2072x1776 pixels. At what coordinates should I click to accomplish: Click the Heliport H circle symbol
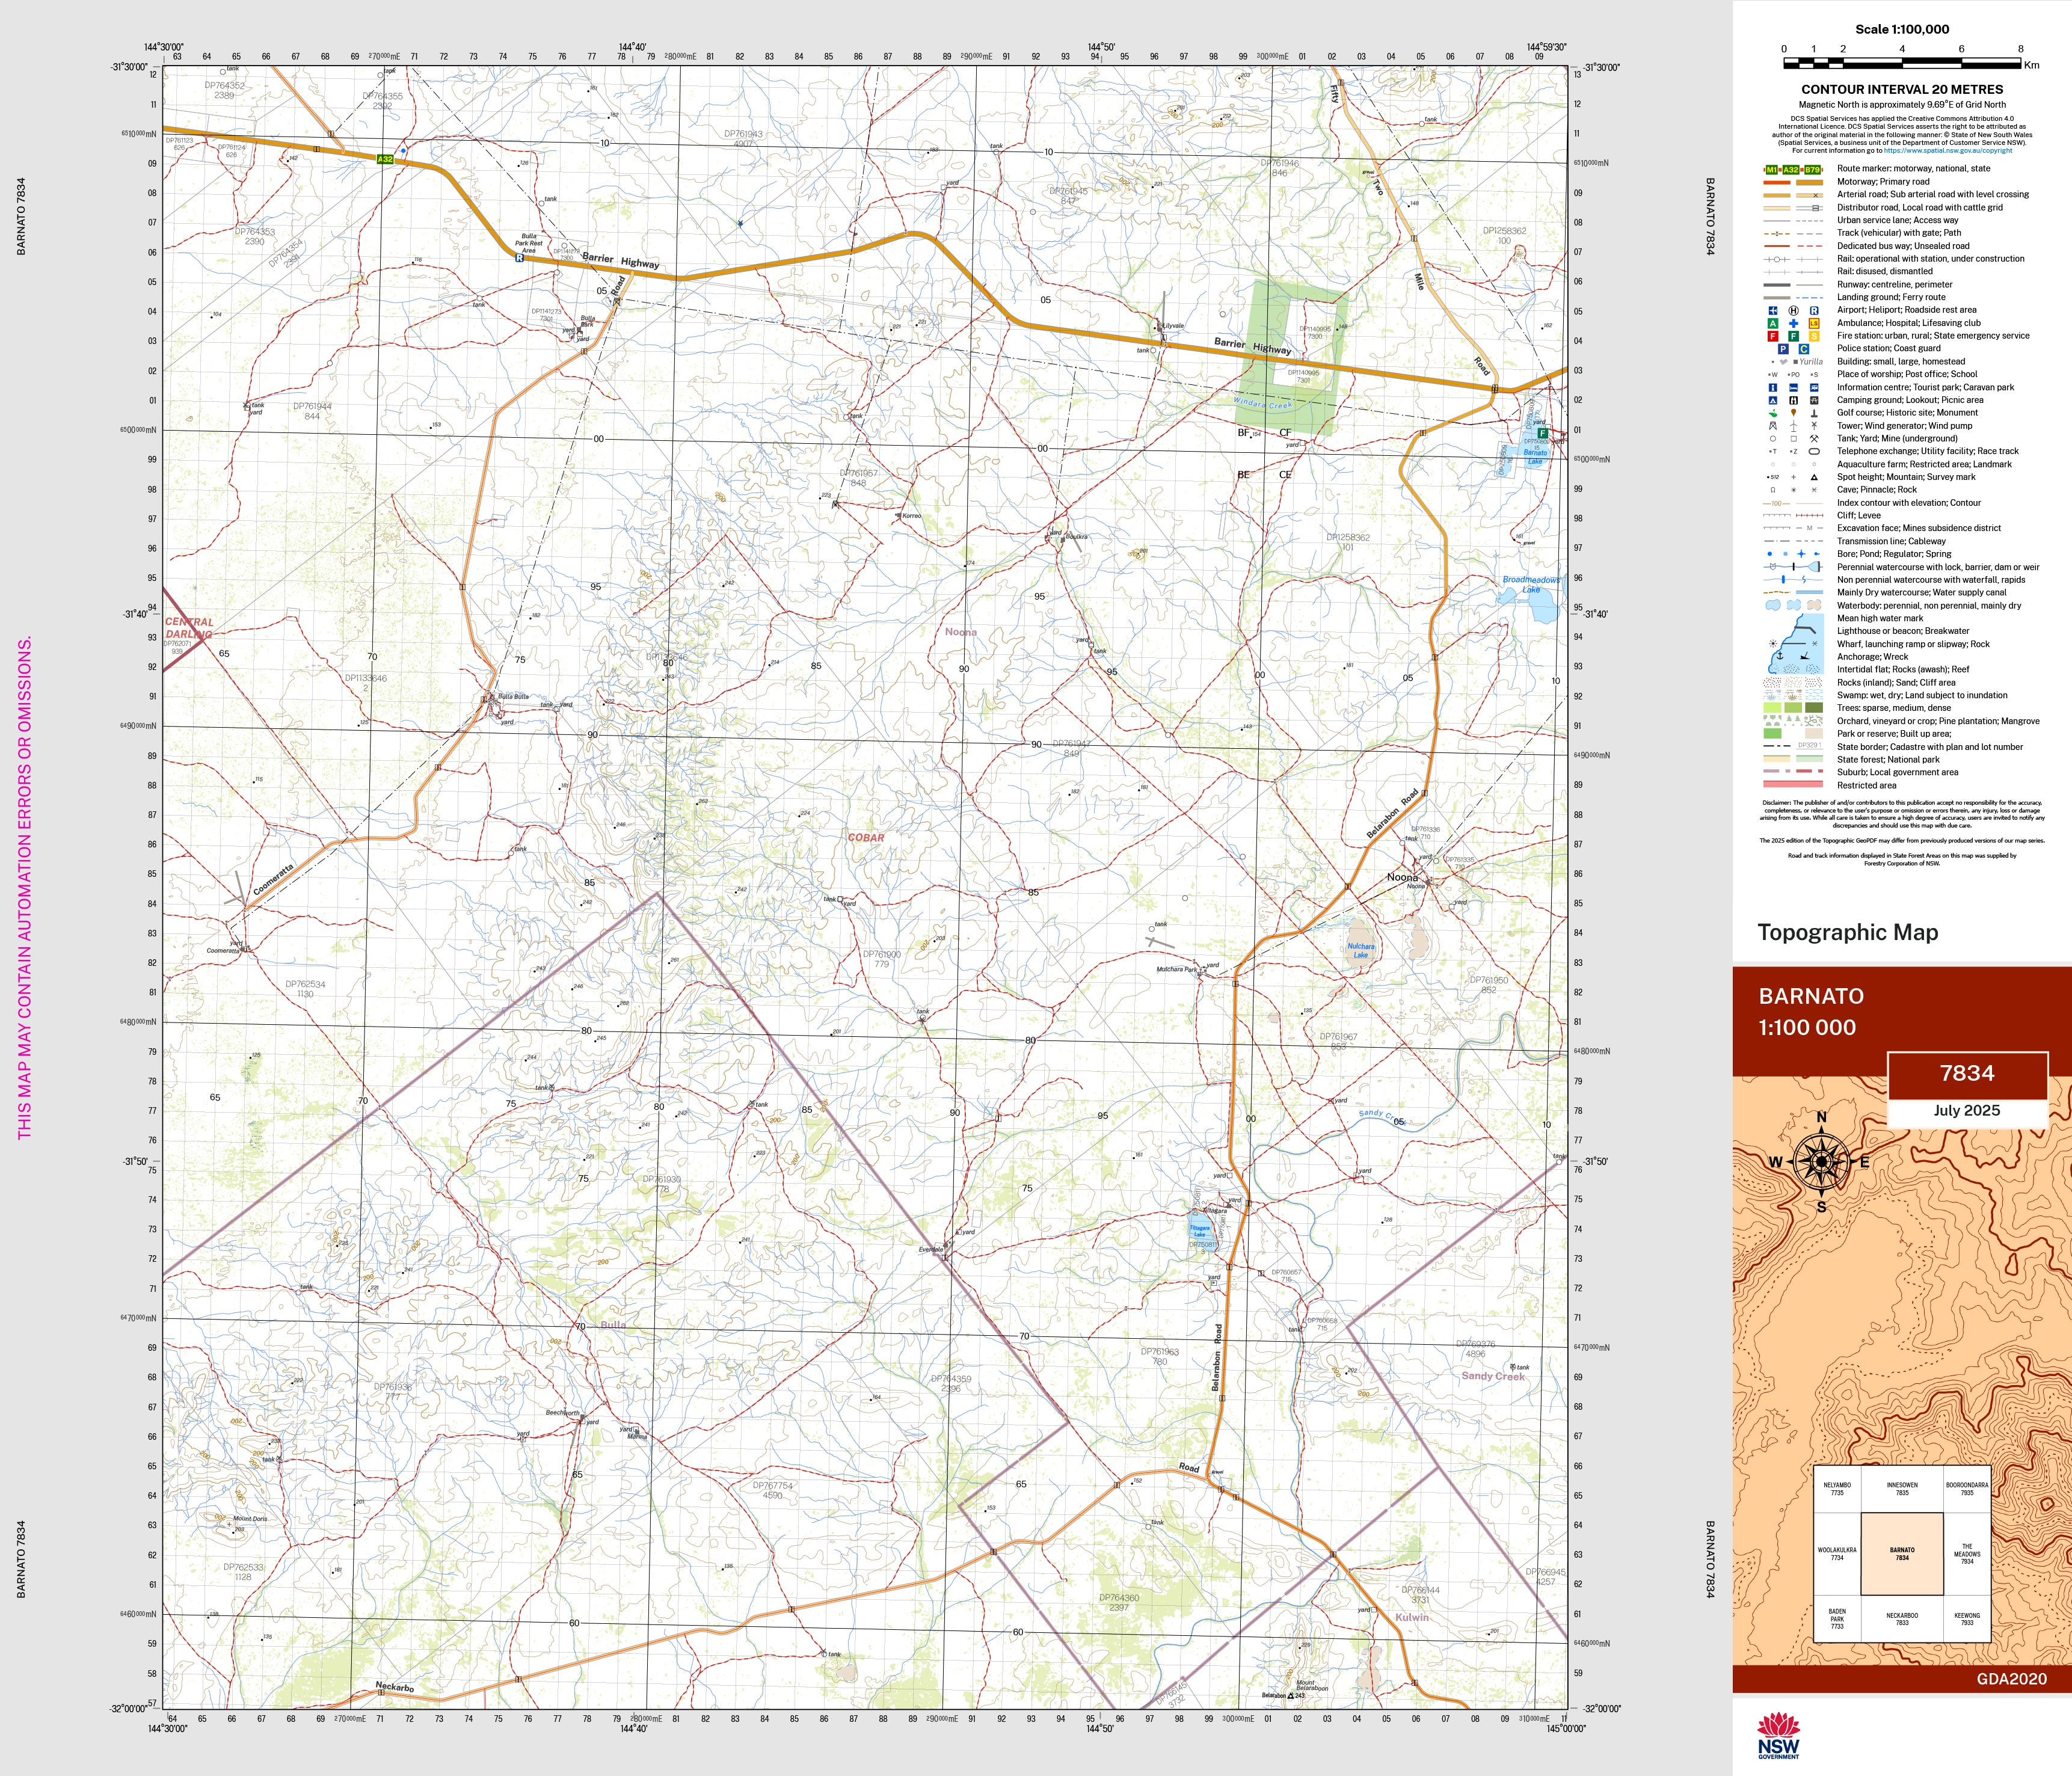click(1794, 311)
